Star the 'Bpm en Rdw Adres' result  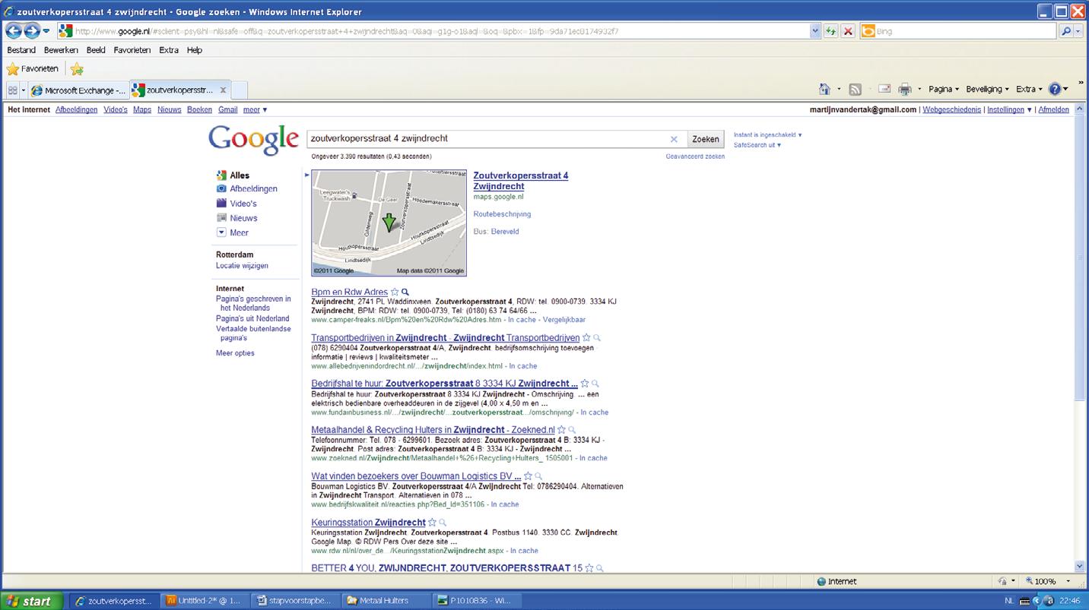[x=395, y=292]
